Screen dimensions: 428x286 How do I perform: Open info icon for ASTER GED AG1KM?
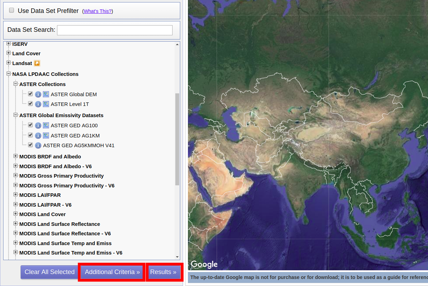pyautogui.click(x=38, y=136)
